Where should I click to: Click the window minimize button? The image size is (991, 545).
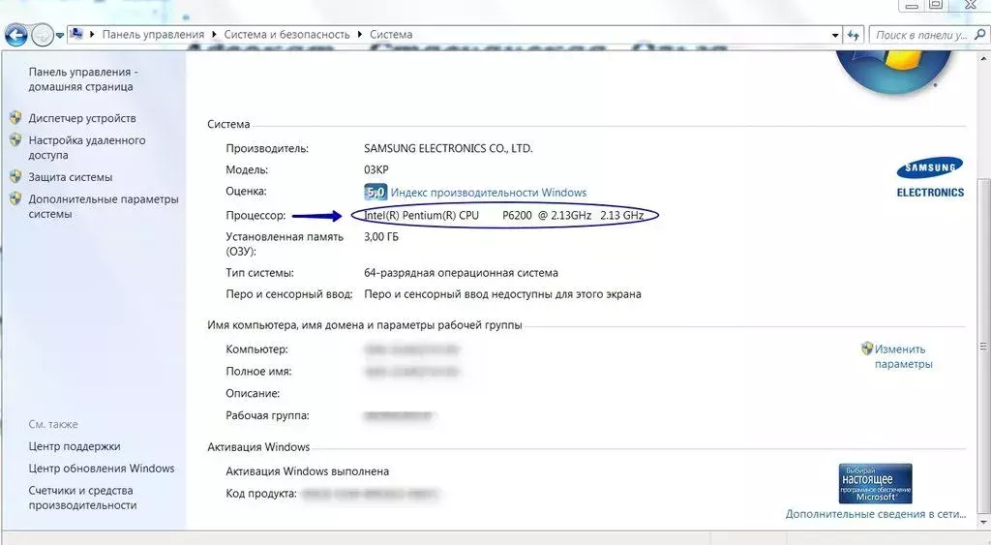click(912, 5)
